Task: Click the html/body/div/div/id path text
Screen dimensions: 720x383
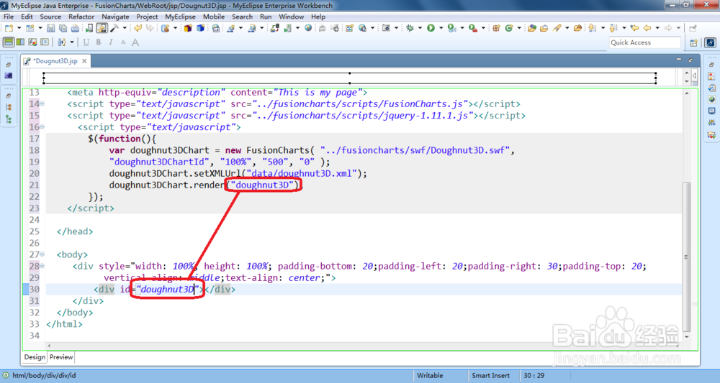Action: (x=44, y=375)
